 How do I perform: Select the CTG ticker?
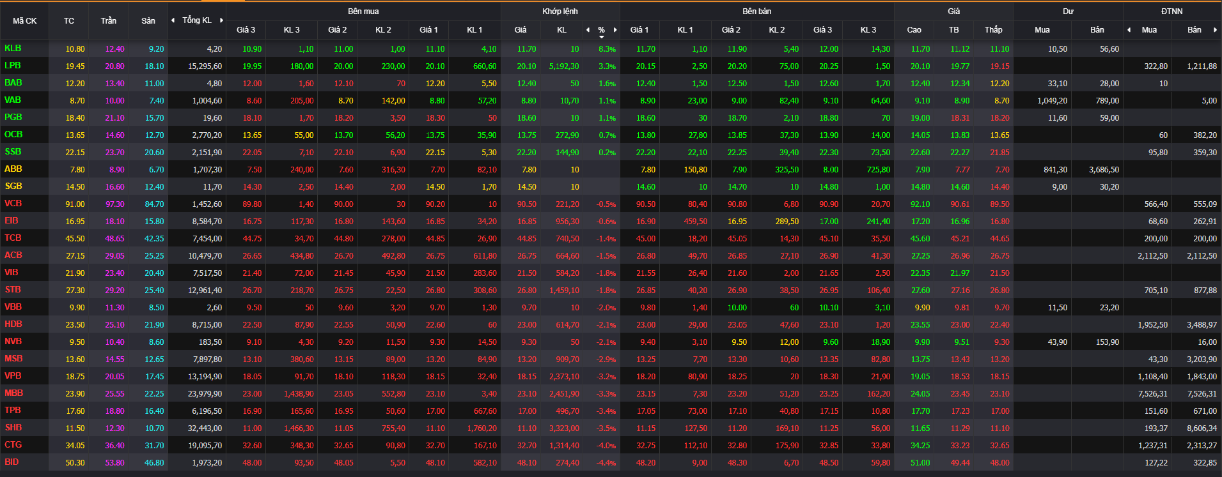(x=13, y=444)
